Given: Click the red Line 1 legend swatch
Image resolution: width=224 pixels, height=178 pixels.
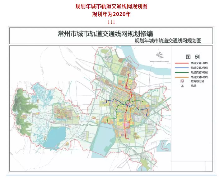Looking at the screenshot, I should coord(182,63).
